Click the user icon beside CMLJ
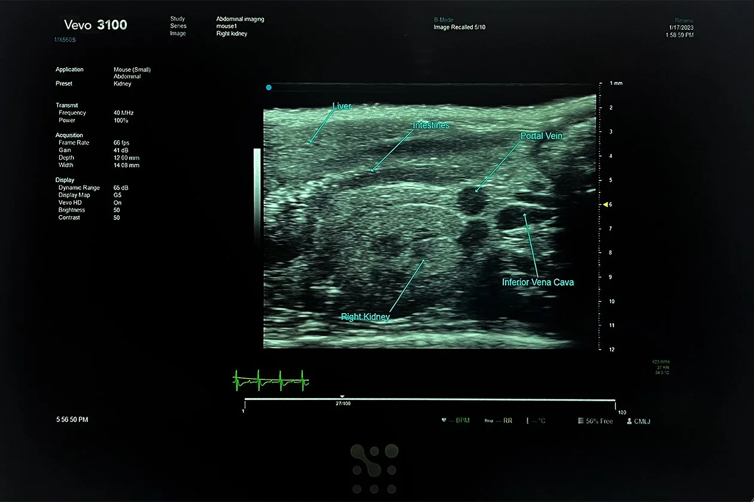This screenshot has width=754, height=502. tap(630, 421)
